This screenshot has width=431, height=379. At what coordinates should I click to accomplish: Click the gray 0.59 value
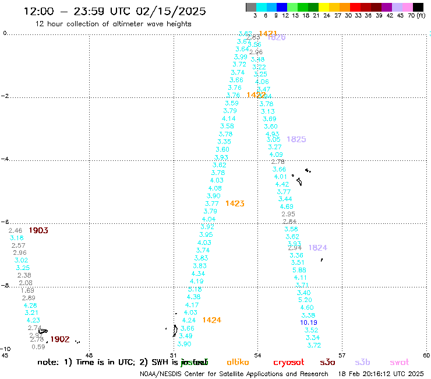pyautogui.click(x=38, y=347)
